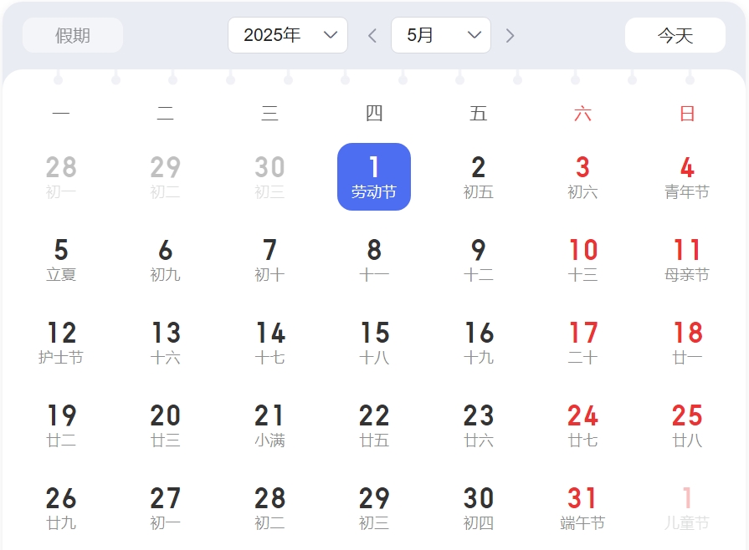Select May 5 立夏

click(61, 260)
